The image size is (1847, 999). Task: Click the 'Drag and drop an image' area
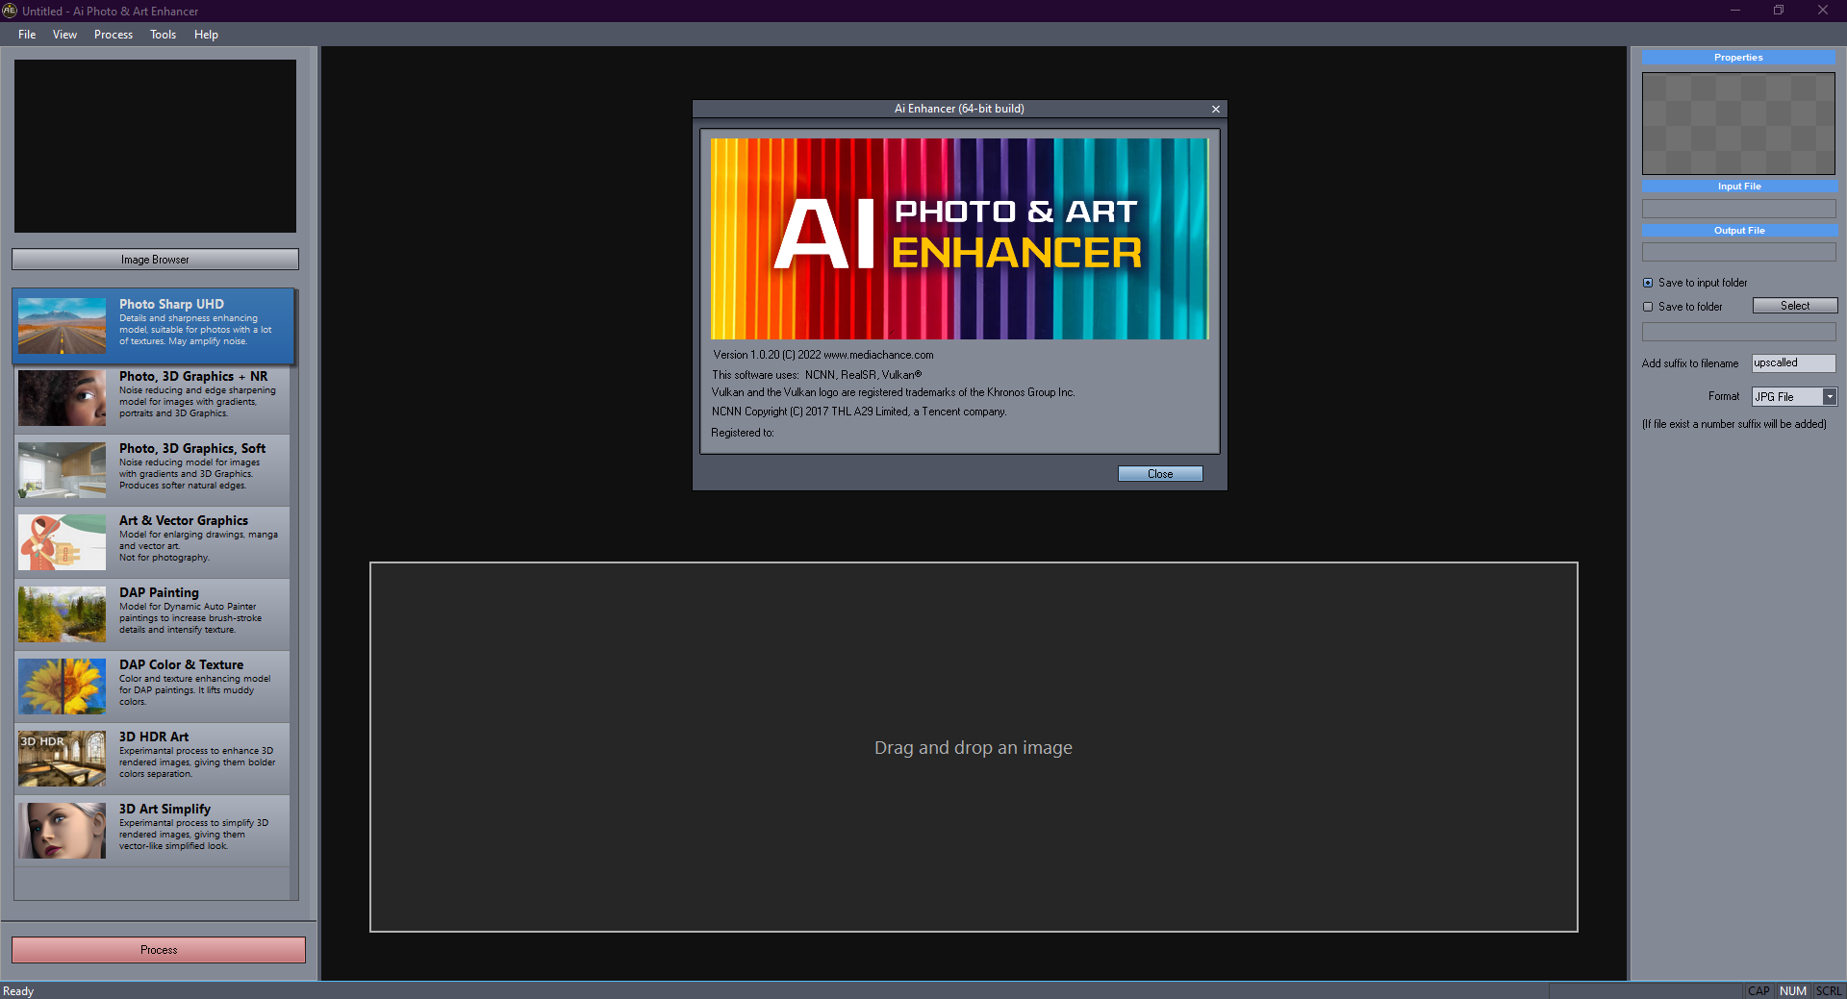click(x=974, y=747)
